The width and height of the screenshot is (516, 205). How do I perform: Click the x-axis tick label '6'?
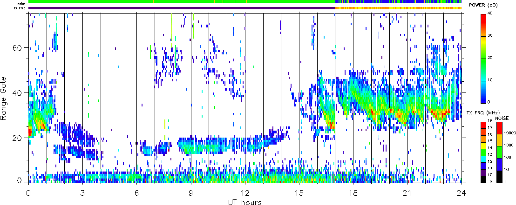point(136,193)
